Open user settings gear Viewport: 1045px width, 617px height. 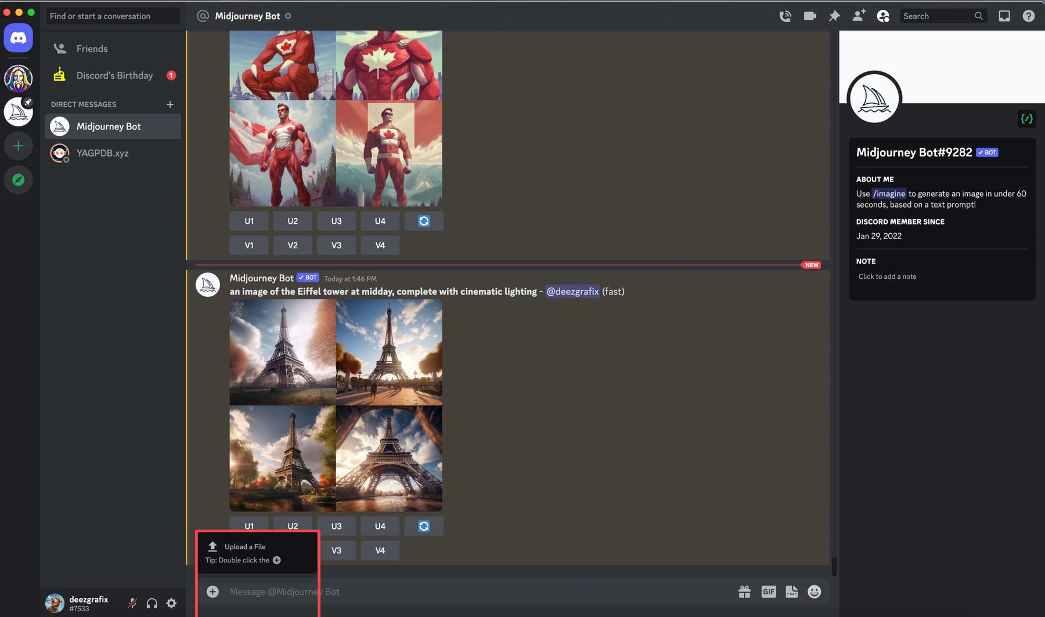point(171,603)
